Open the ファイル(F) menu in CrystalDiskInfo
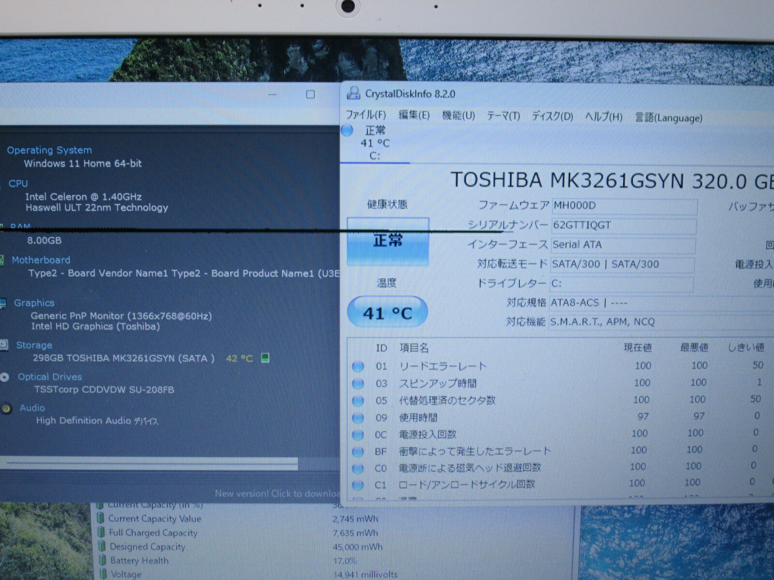 click(x=365, y=115)
